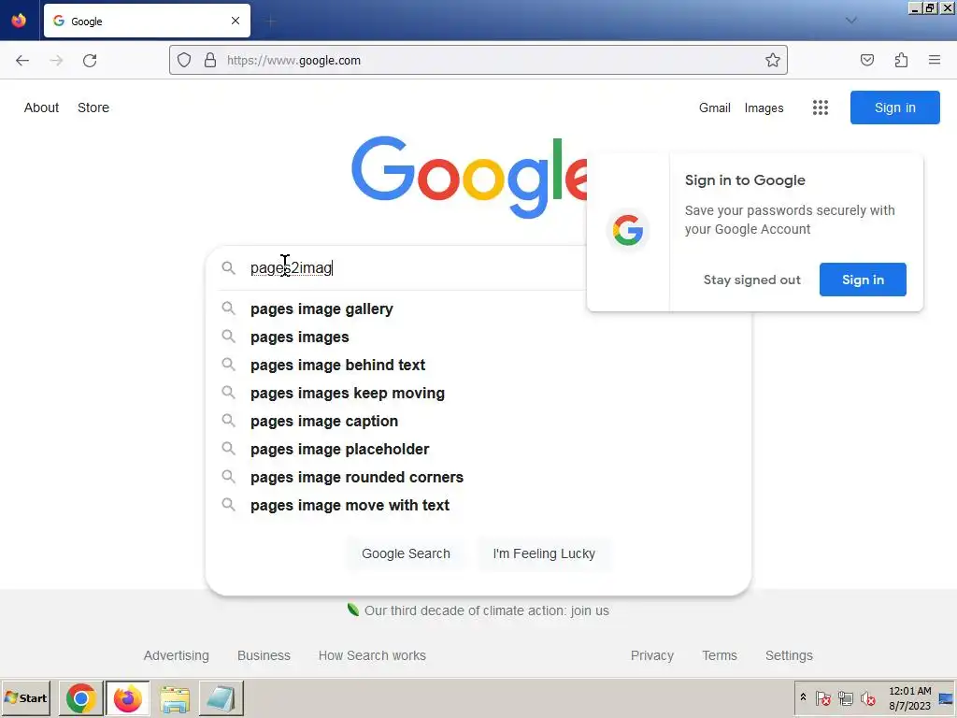Click Sign in inside the Google popup
The height and width of the screenshot is (718, 957).
point(863,280)
